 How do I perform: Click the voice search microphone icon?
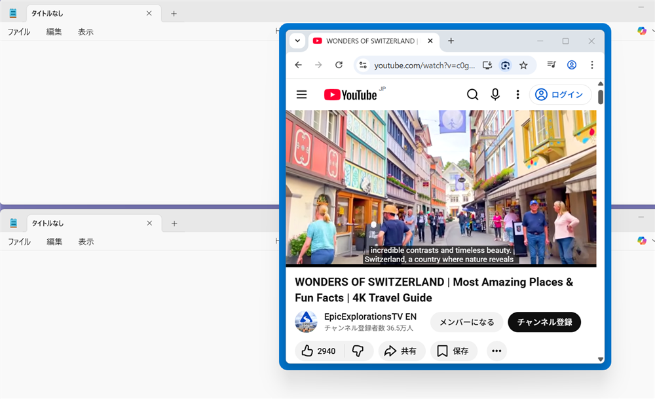tap(495, 94)
